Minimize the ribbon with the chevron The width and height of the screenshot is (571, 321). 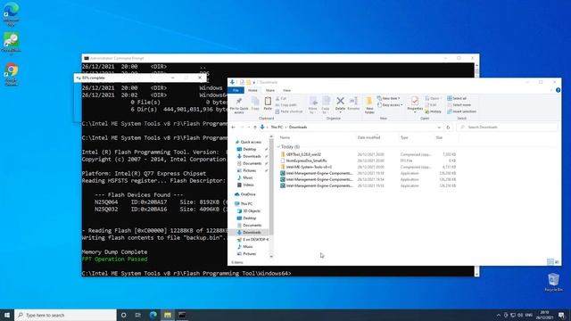click(x=551, y=90)
